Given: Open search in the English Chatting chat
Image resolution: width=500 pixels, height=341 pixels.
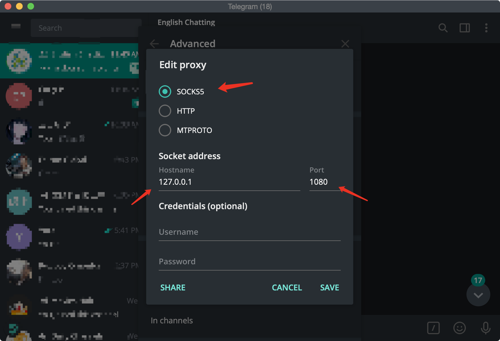Looking at the screenshot, I should tap(443, 28).
